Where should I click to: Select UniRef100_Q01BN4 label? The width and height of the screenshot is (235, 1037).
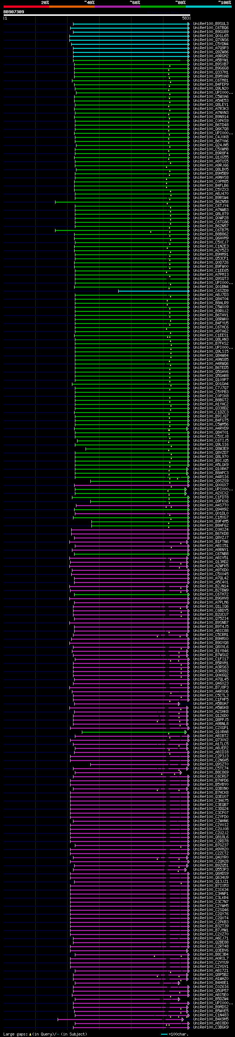(x=211, y=287)
